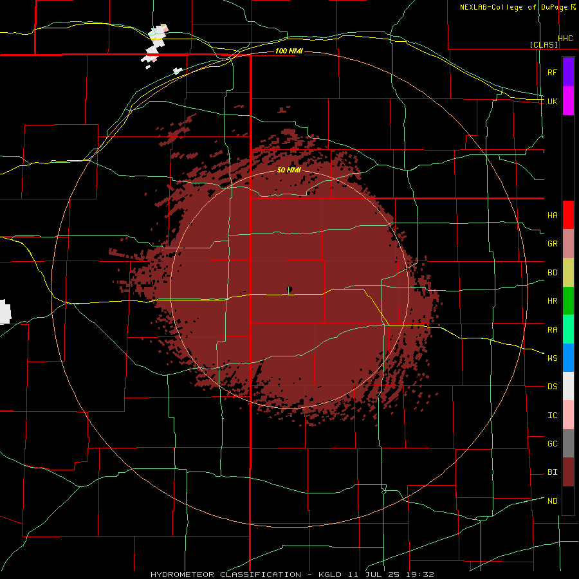Click the RF legend label
Image resolution: width=579 pixels, height=579 pixels.
552,72
